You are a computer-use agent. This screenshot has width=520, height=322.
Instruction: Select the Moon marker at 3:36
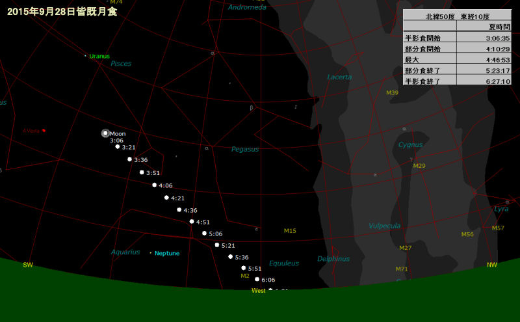coord(129,159)
